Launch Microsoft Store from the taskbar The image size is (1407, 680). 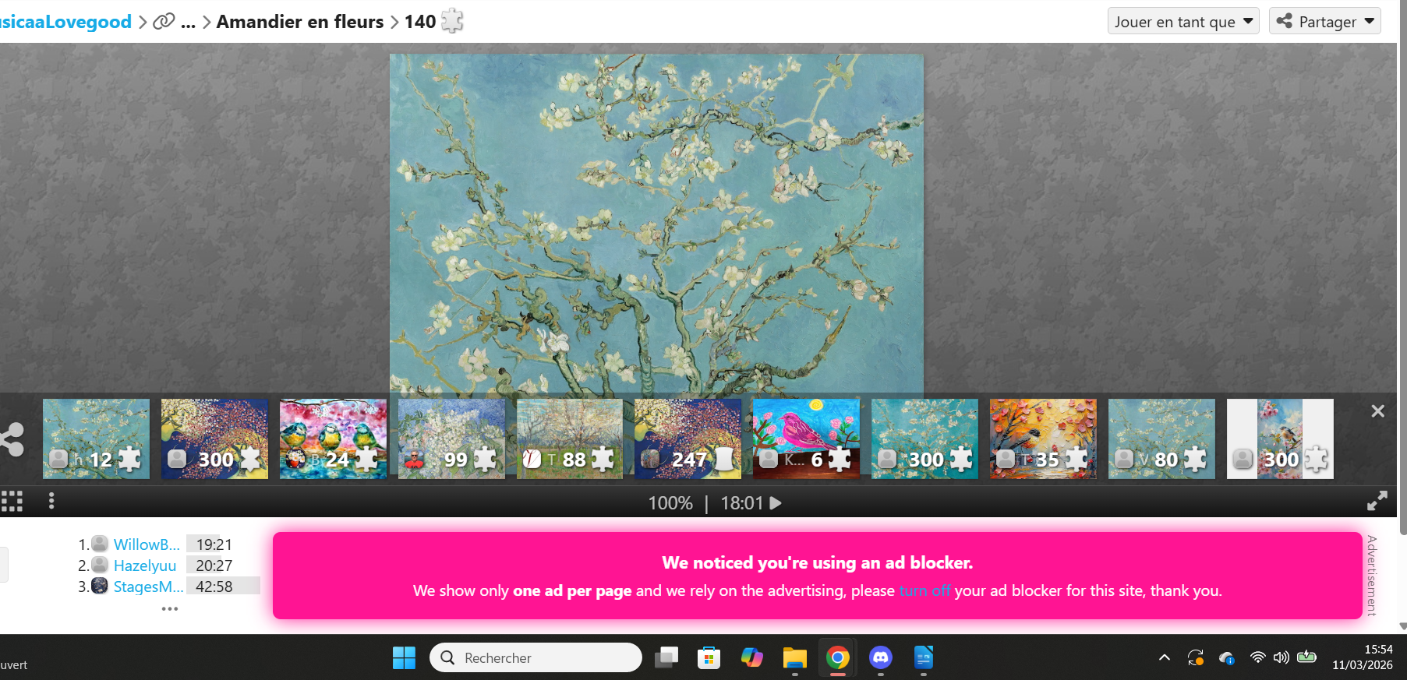click(709, 658)
